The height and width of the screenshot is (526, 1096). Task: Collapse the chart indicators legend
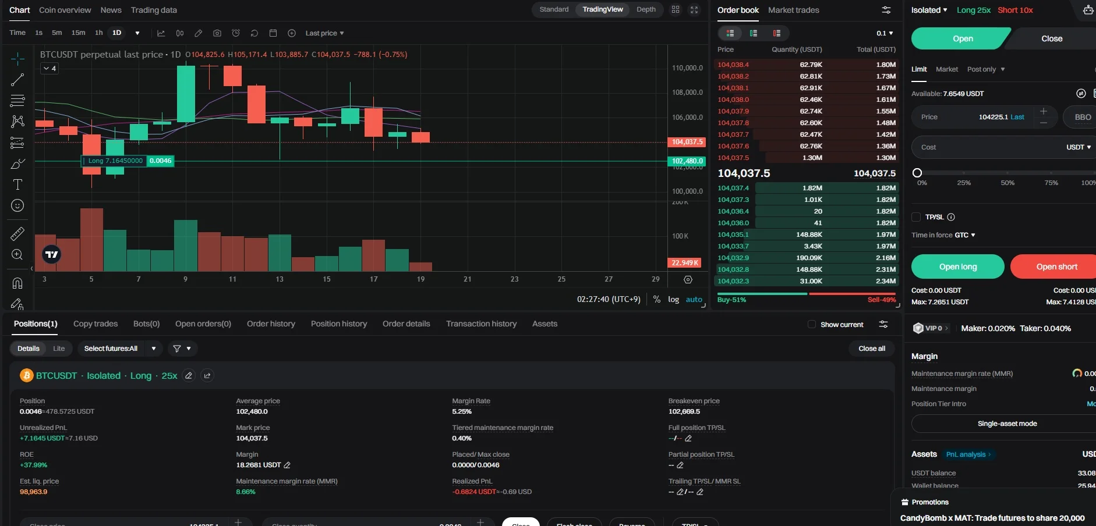[50, 69]
